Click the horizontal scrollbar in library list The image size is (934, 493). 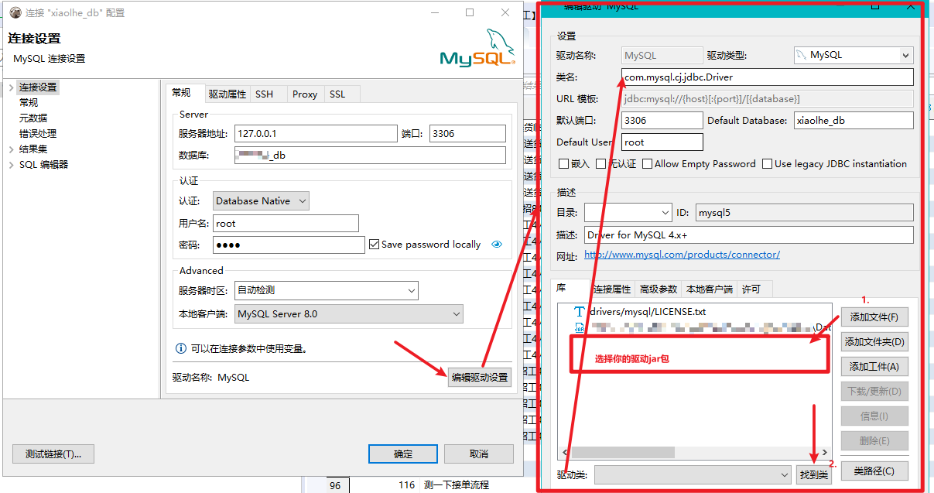click(x=622, y=452)
